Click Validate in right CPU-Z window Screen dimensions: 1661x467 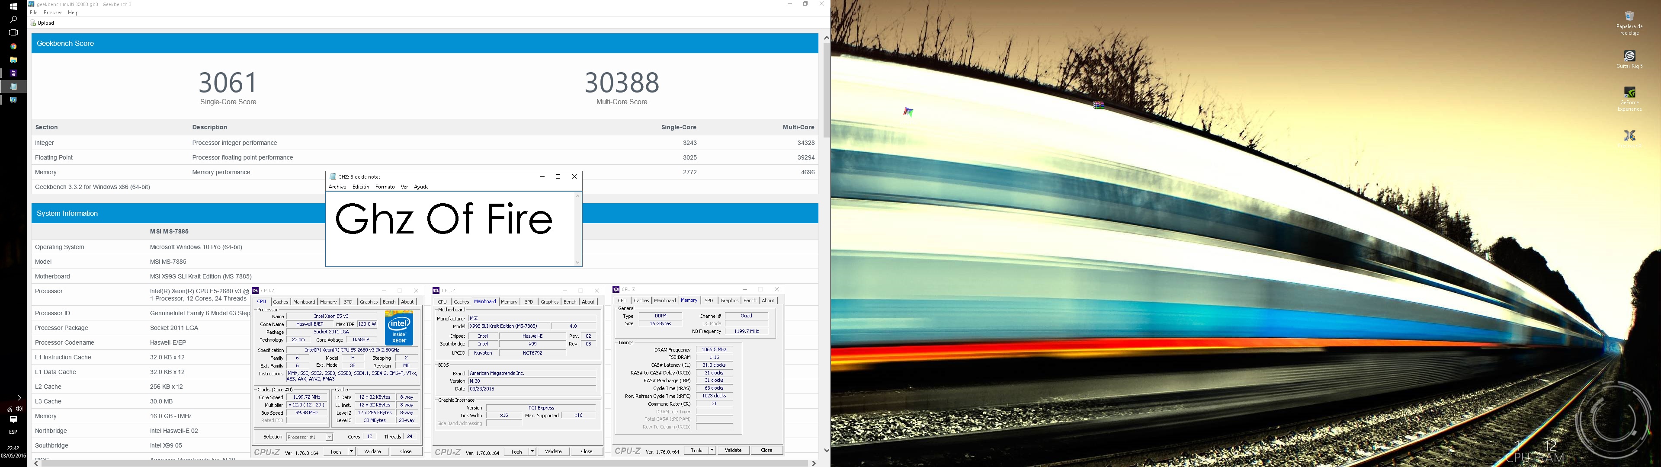point(733,450)
